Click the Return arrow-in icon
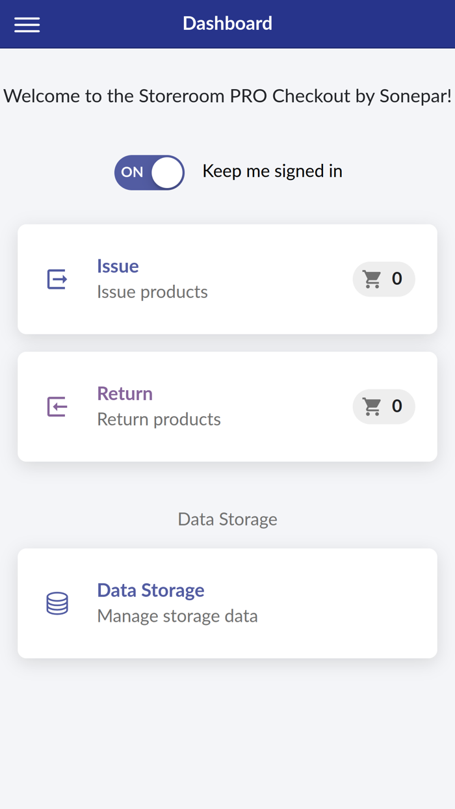455x809 pixels. (x=57, y=406)
